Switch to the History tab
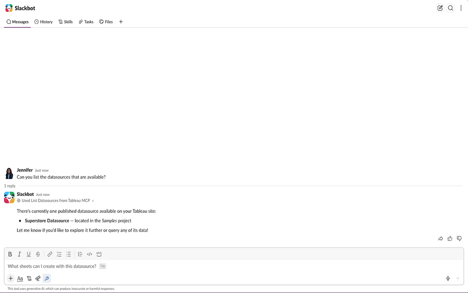This screenshot has width=468, height=293. (x=44, y=22)
